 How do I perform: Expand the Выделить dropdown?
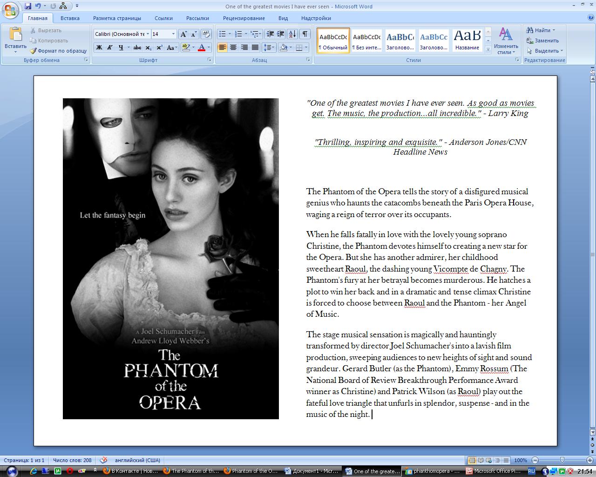545,51
